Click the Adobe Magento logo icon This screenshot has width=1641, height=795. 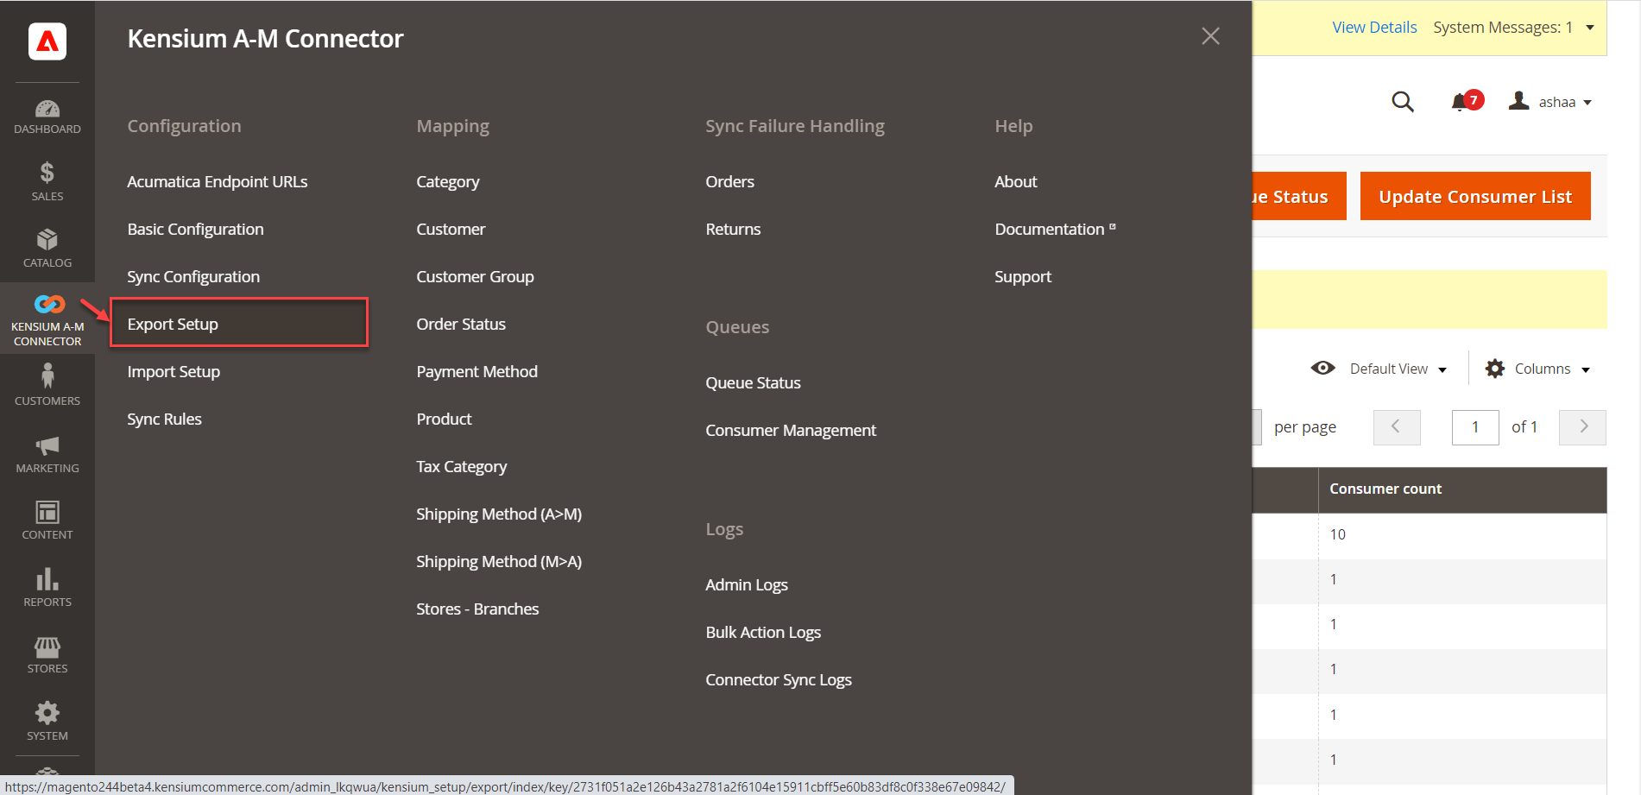tap(47, 41)
